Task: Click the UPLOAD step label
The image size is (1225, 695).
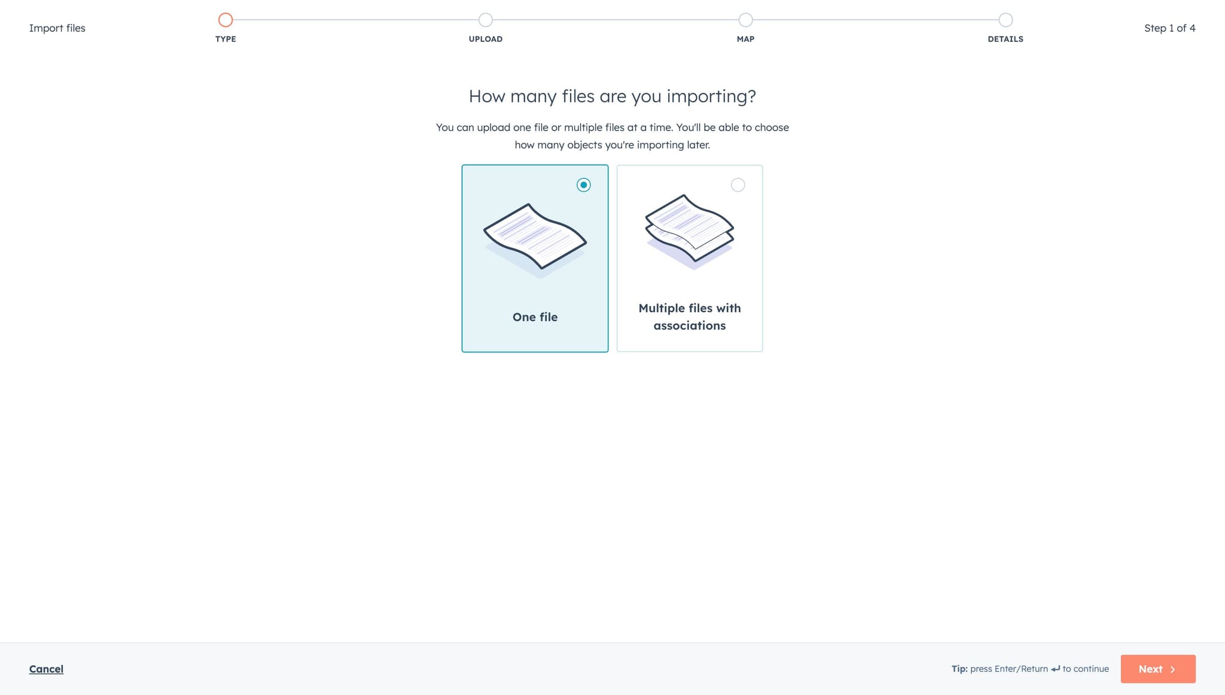Action: point(485,38)
